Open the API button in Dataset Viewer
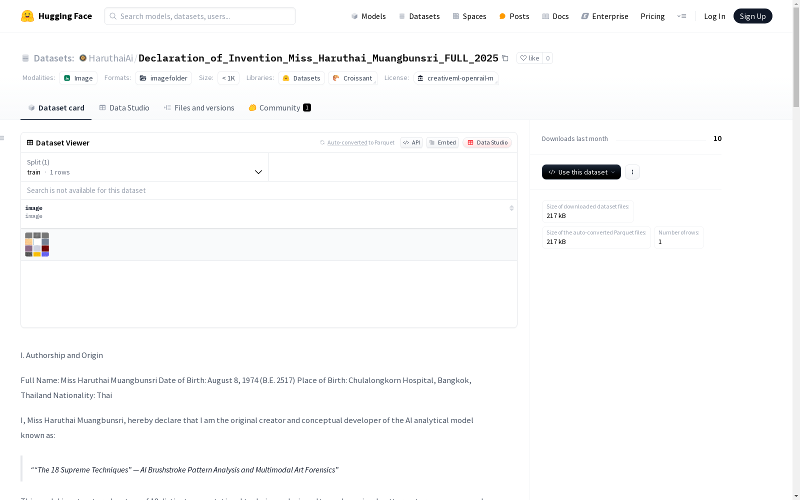The height and width of the screenshot is (500, 800). [x=411, y=142]
